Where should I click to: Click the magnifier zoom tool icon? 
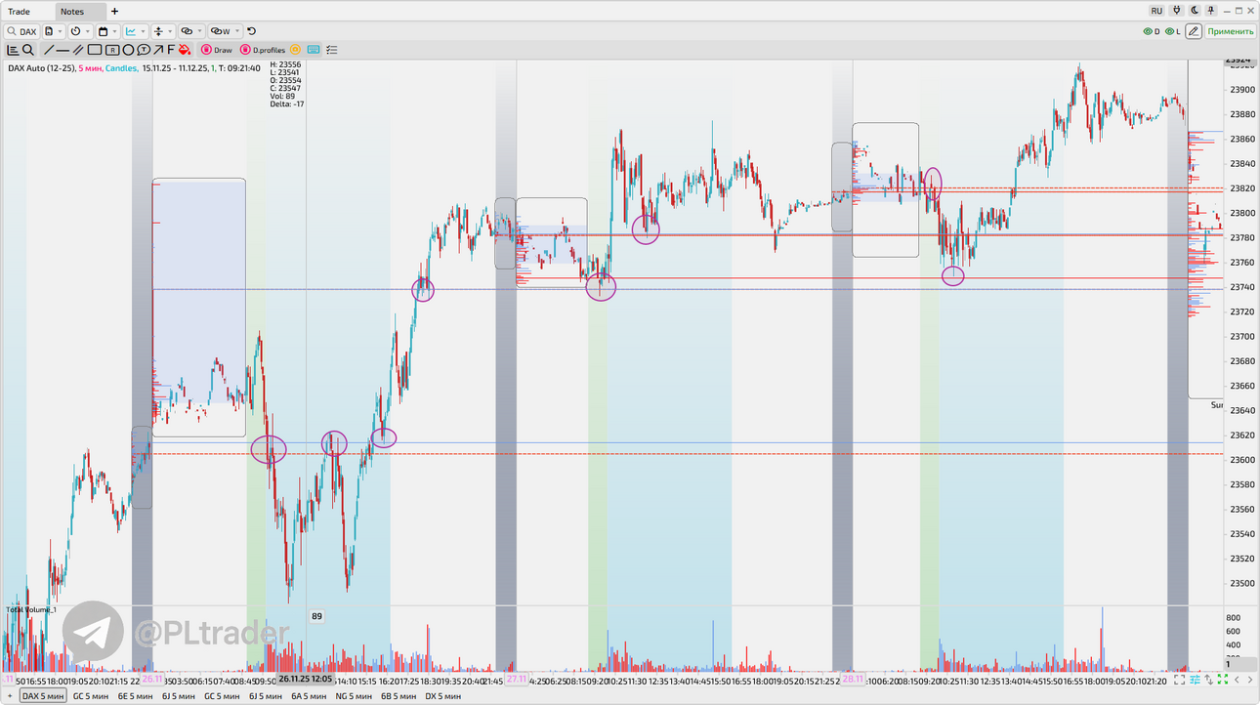point(28,50)
